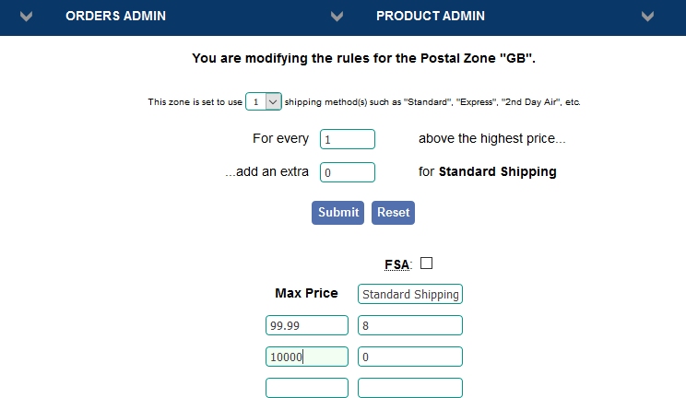Click the FSA abbreviation label
Screen dimensions: 686x398
pos(396,265)
